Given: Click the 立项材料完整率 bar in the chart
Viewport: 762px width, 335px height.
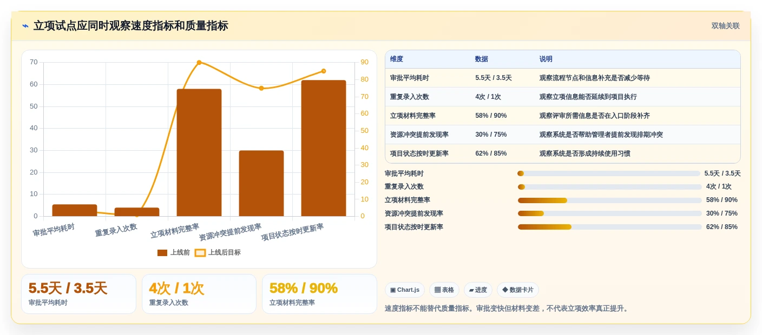Looking at the screenshot, I should pyautogui.click(x=199, y=153).
